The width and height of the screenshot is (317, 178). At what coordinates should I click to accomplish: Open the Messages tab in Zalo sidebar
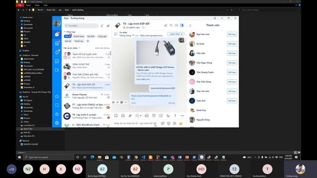(x=57, y=34)
